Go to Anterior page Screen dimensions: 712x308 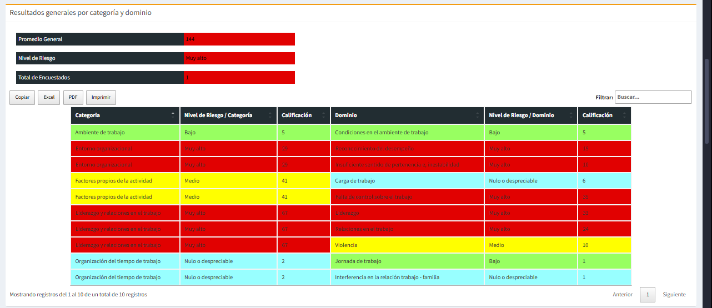[x=623, y=295]
